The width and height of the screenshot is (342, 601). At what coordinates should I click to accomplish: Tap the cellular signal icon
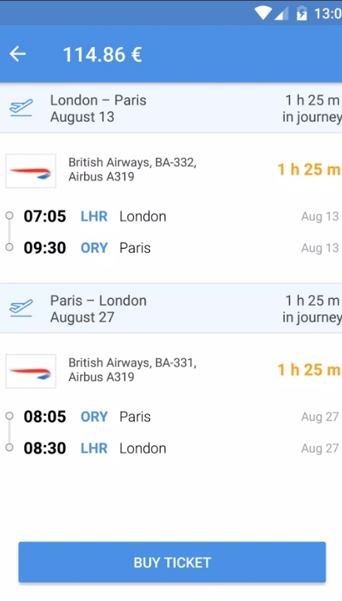pyautogui.click(x=281, y=13)
